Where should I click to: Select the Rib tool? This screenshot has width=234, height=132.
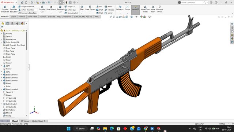click(99, 7)
